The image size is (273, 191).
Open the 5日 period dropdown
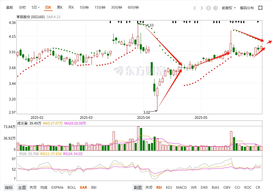(x=35, y=7)
